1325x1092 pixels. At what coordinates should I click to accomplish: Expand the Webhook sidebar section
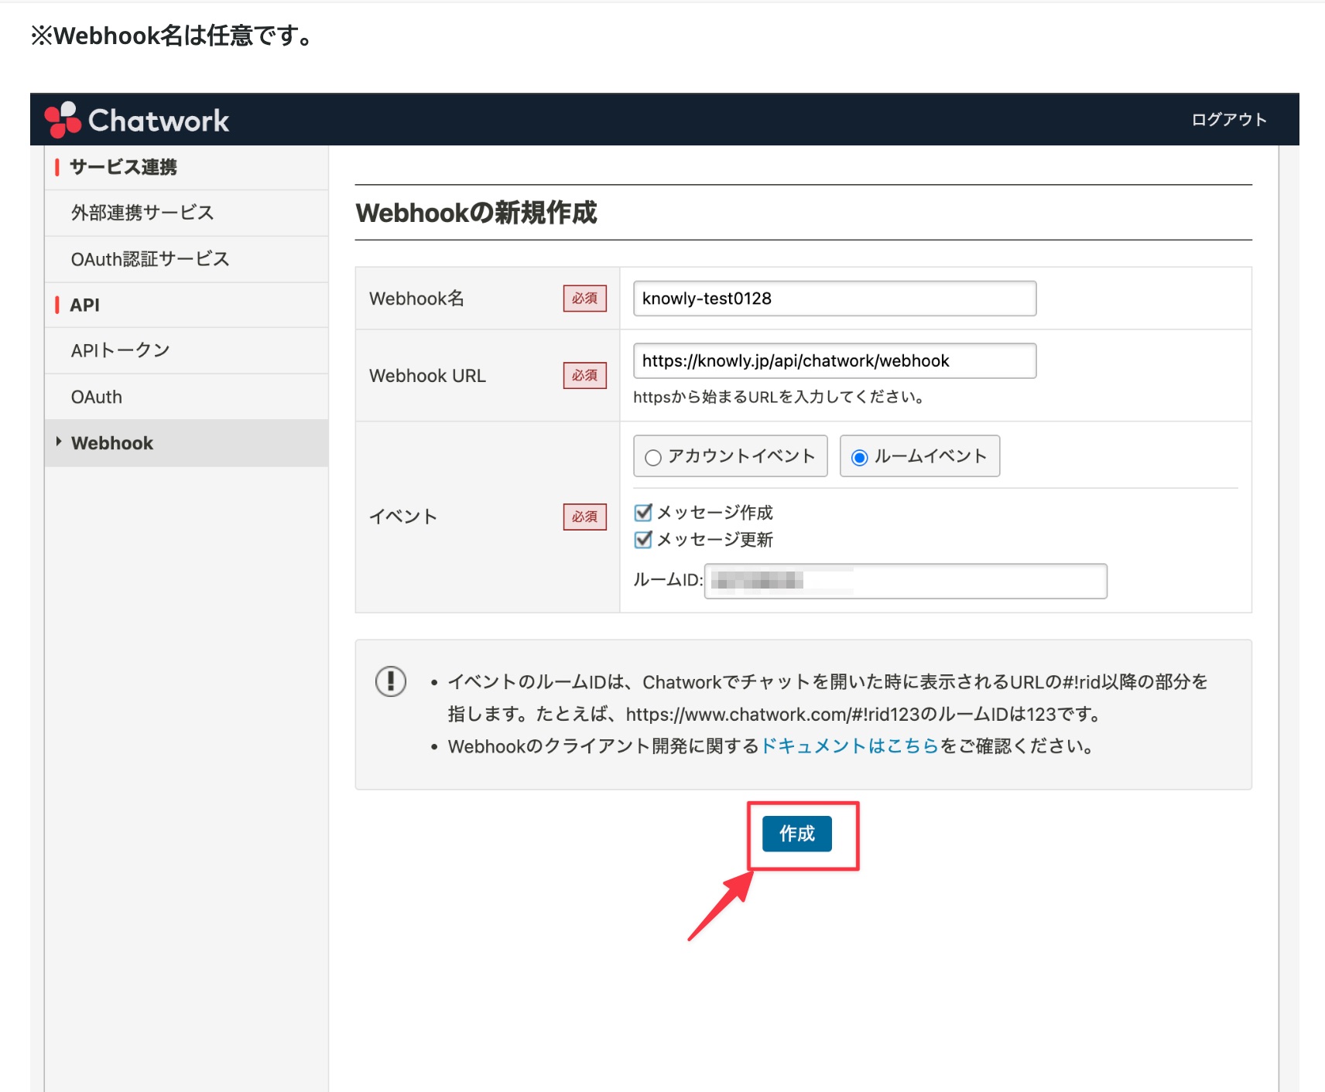pyautogui.click(x=111, y=442)
